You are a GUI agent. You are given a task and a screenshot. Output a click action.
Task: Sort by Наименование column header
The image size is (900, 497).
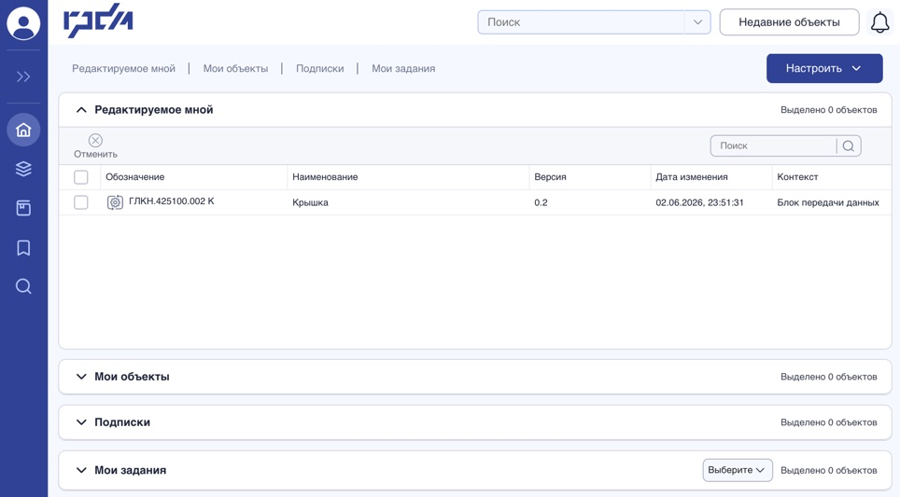325,177
